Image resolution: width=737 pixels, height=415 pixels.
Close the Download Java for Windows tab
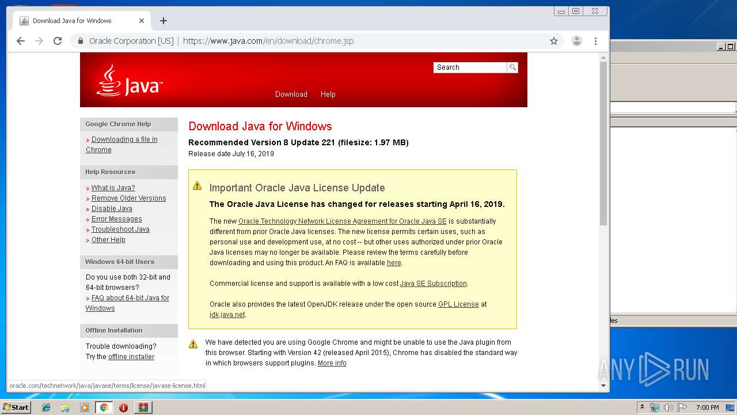142,21
